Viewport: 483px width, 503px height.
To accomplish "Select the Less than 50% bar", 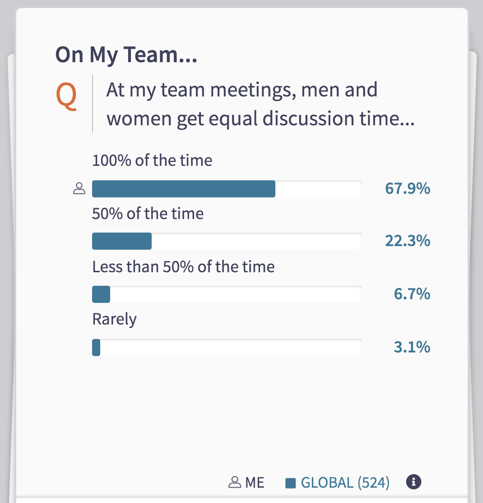I will 227,294.
